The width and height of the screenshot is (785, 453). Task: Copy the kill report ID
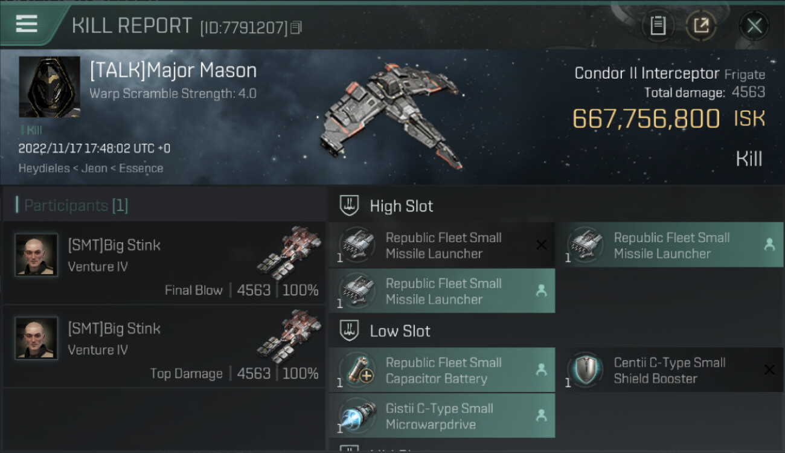pos(296,27)
